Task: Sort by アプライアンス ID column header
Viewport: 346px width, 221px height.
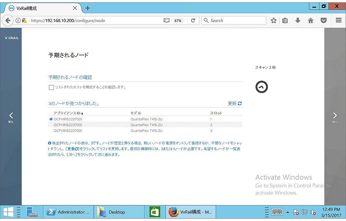Action: click(x=69, y=113)
